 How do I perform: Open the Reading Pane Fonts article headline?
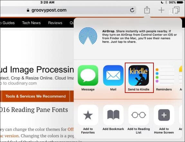(x=34, y=110)
